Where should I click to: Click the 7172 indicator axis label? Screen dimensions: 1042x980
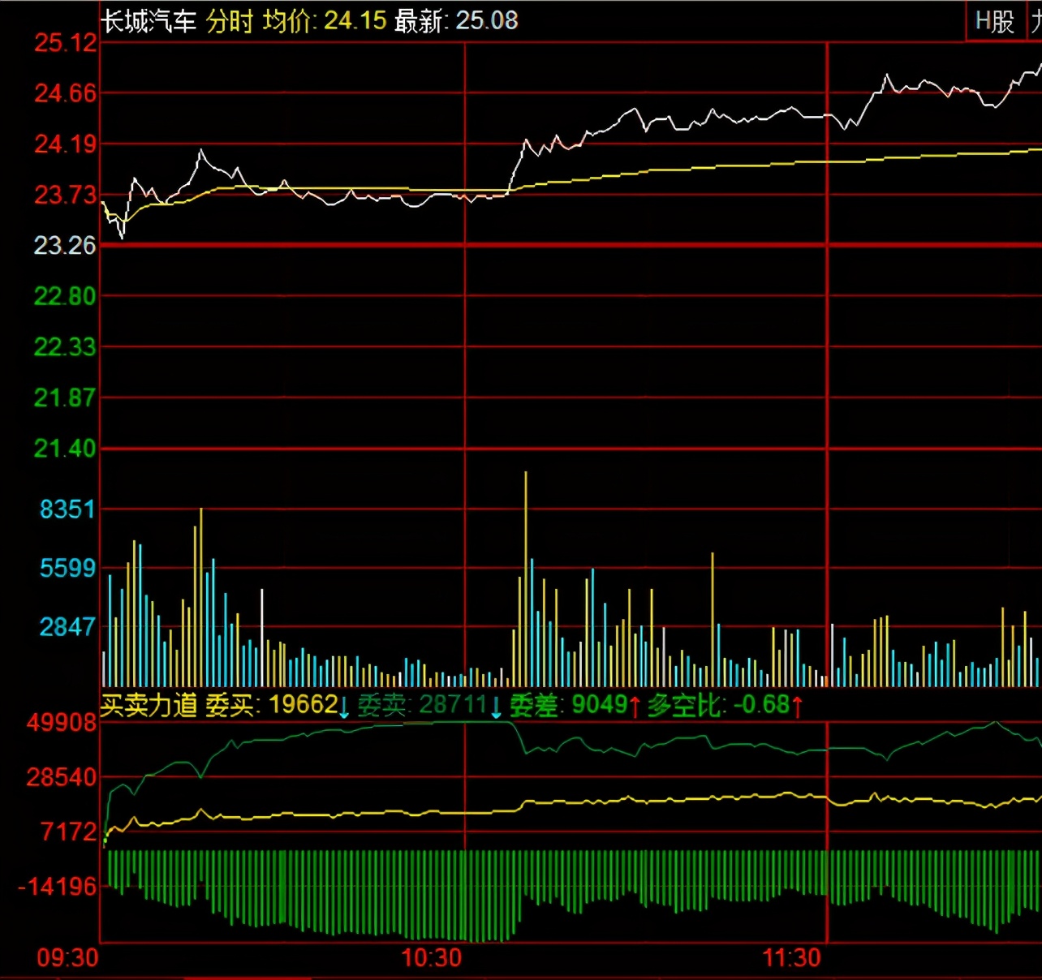(69, 832)
